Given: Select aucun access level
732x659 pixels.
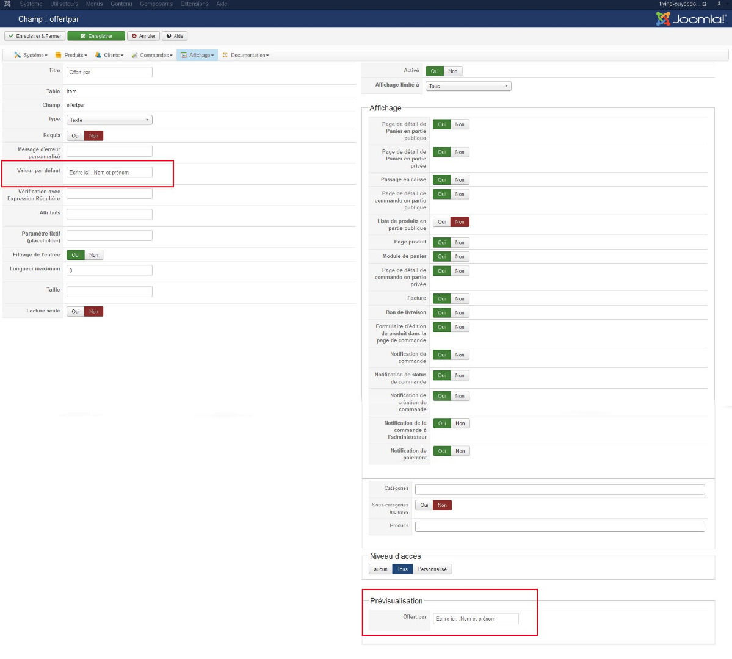Looking at the screenshot, I should [x=380, y=569].
